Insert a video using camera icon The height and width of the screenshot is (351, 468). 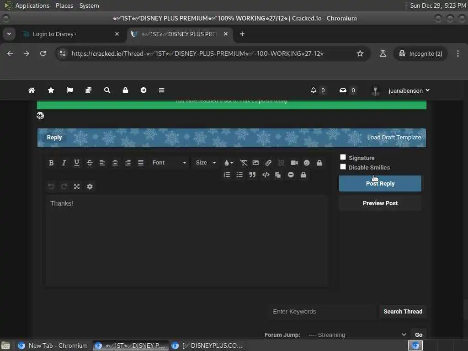294,163
